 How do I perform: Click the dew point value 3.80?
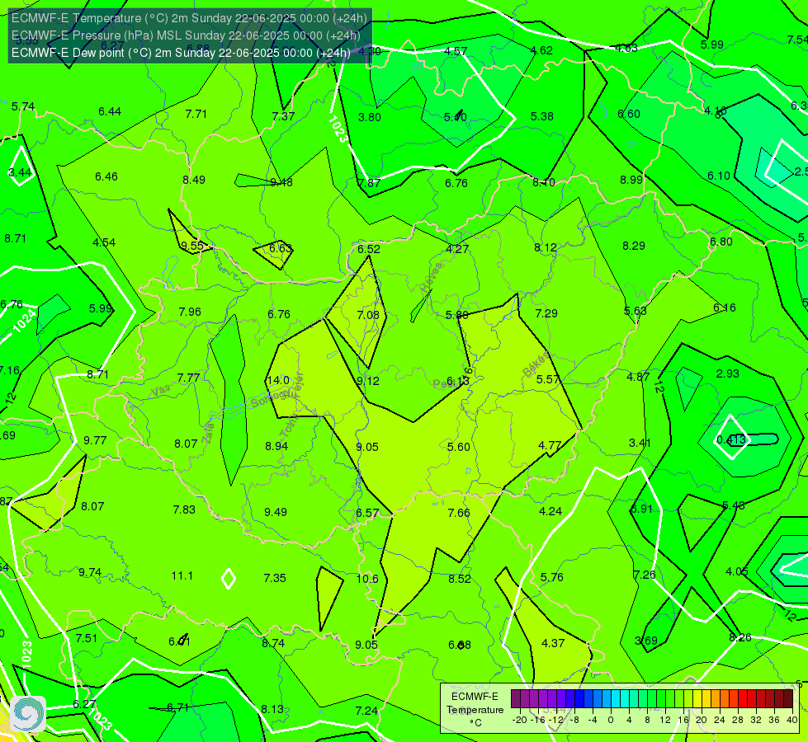[370, 117]
